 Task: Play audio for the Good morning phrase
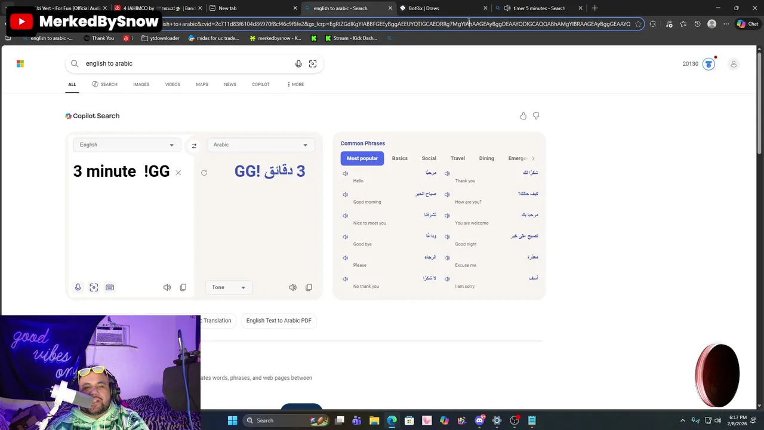tap(345, 195)
